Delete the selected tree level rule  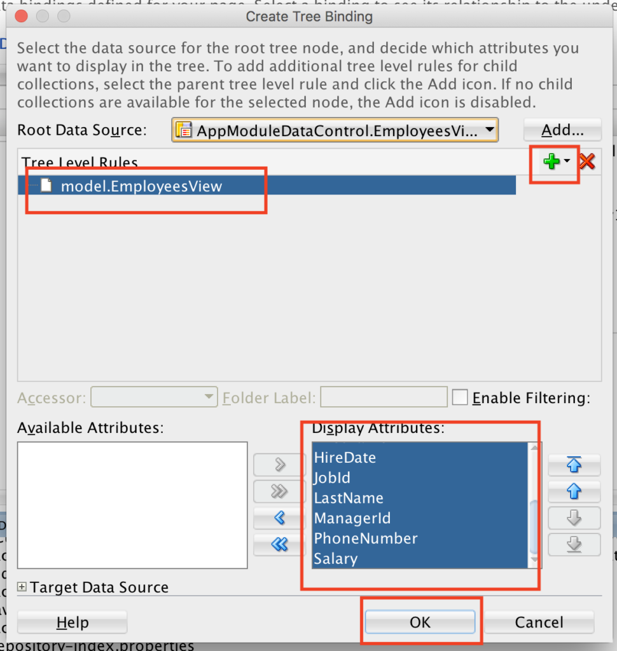[x=586, y=161]
